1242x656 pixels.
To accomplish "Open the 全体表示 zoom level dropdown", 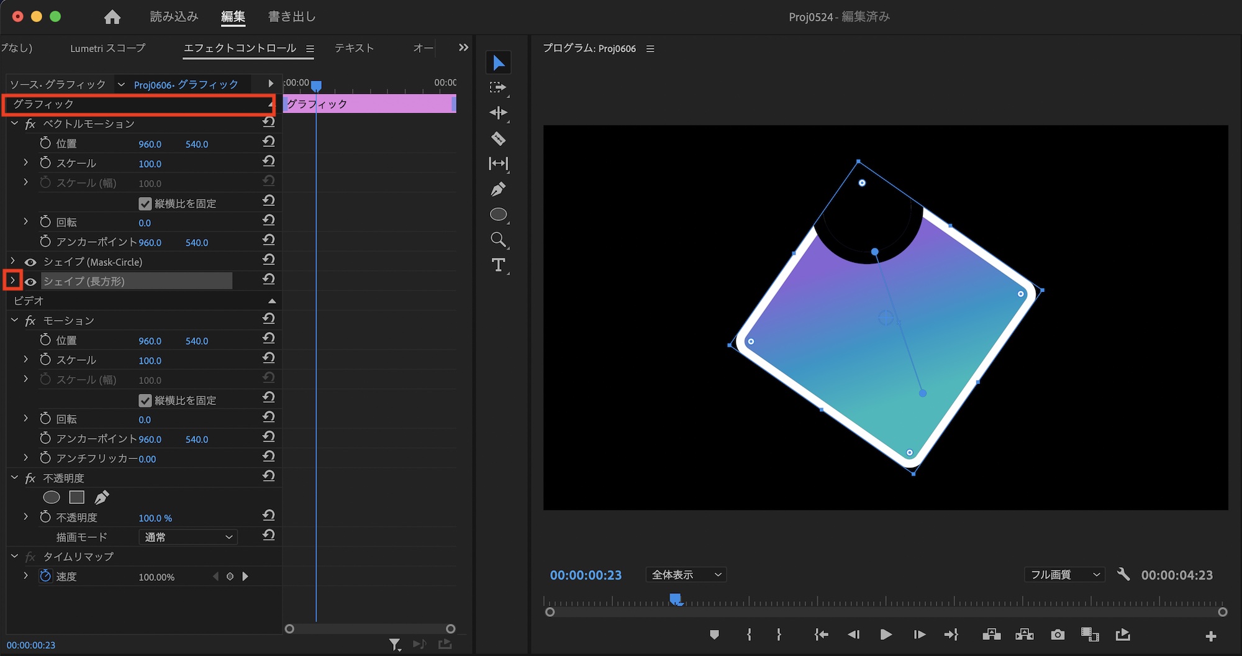I will point(686,575).
